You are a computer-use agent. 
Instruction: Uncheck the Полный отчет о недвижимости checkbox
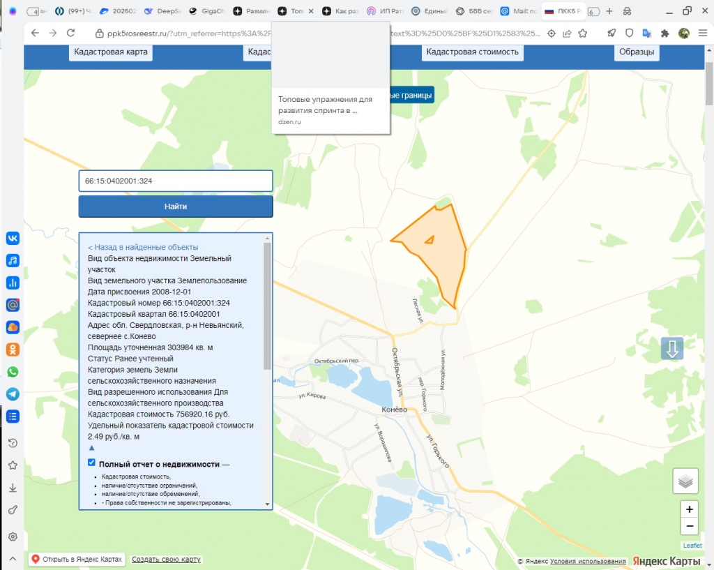[x=91, y=463]
